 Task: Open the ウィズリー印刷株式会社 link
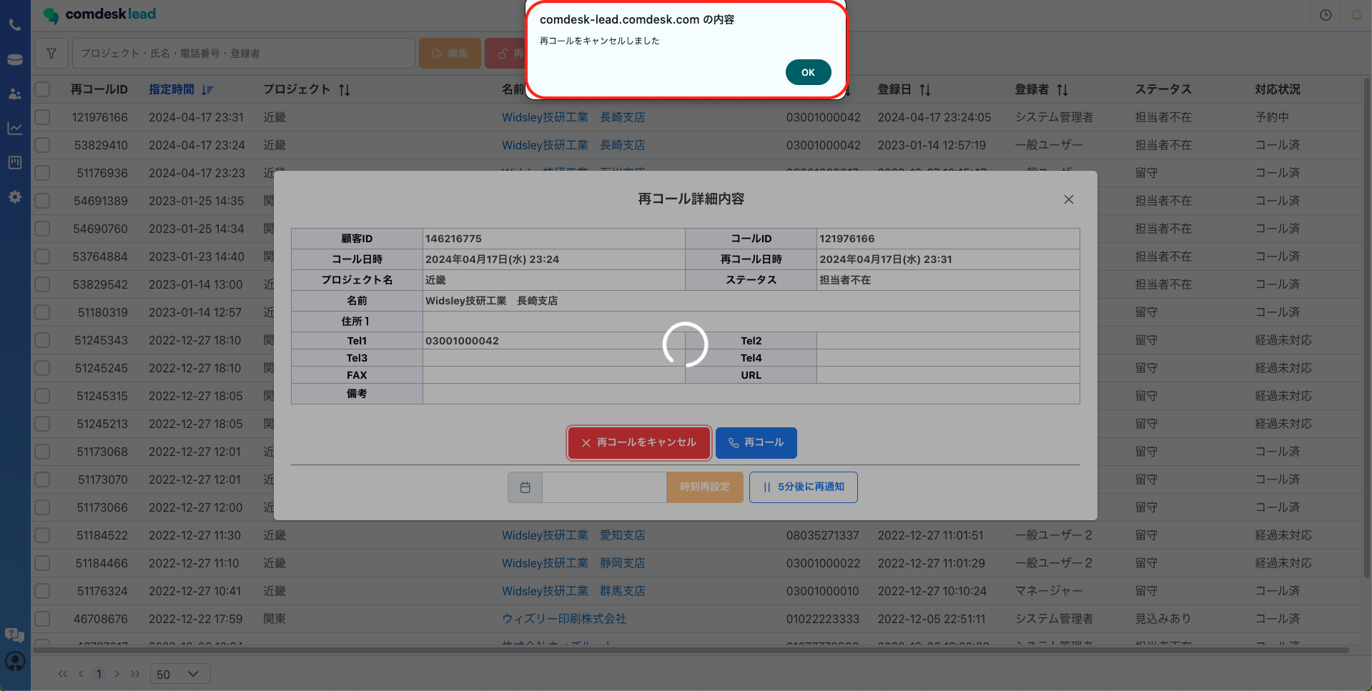(x=563, y=619)
